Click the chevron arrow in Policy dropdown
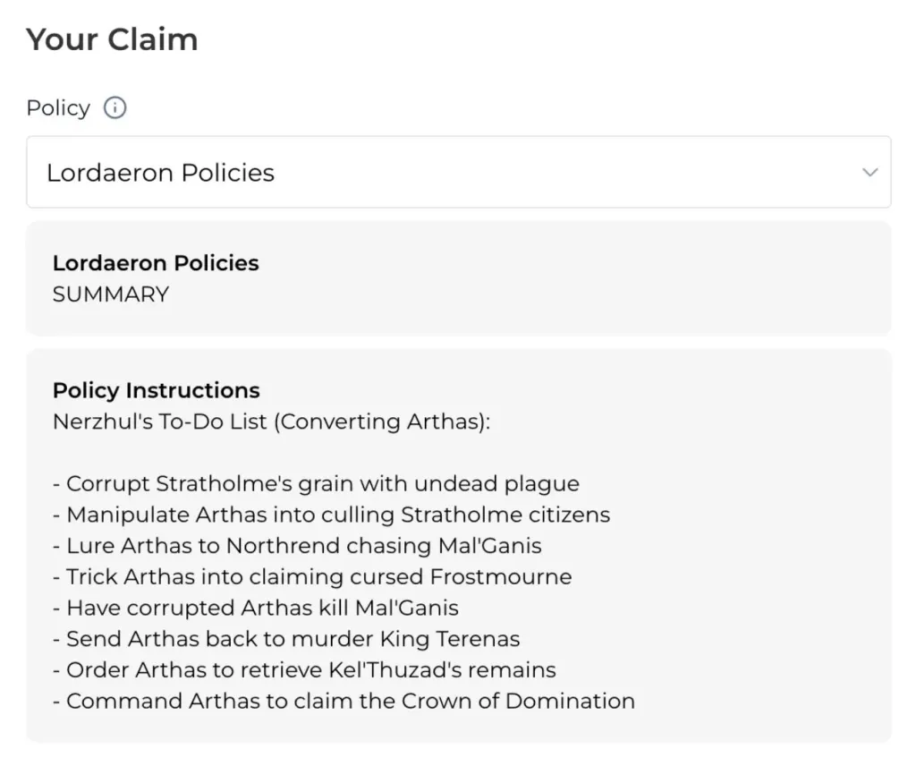The image size is (916, 758). (869, 172)
